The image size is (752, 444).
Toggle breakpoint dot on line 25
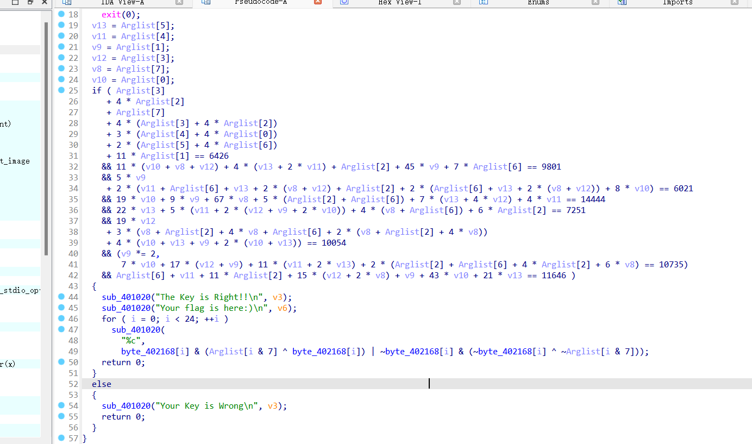point(61,90)
